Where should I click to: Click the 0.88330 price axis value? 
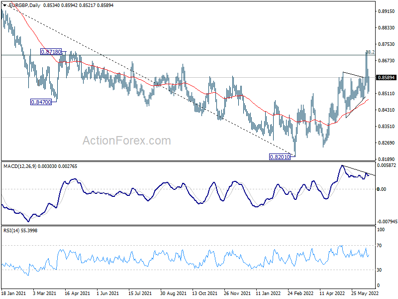pos(387,28)
